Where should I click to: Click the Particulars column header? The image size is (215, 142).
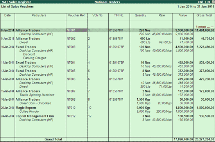pyautogui.click(x=39, y=15)
